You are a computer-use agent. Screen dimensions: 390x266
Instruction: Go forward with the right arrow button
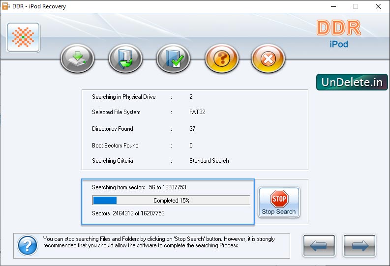point(360,246)
